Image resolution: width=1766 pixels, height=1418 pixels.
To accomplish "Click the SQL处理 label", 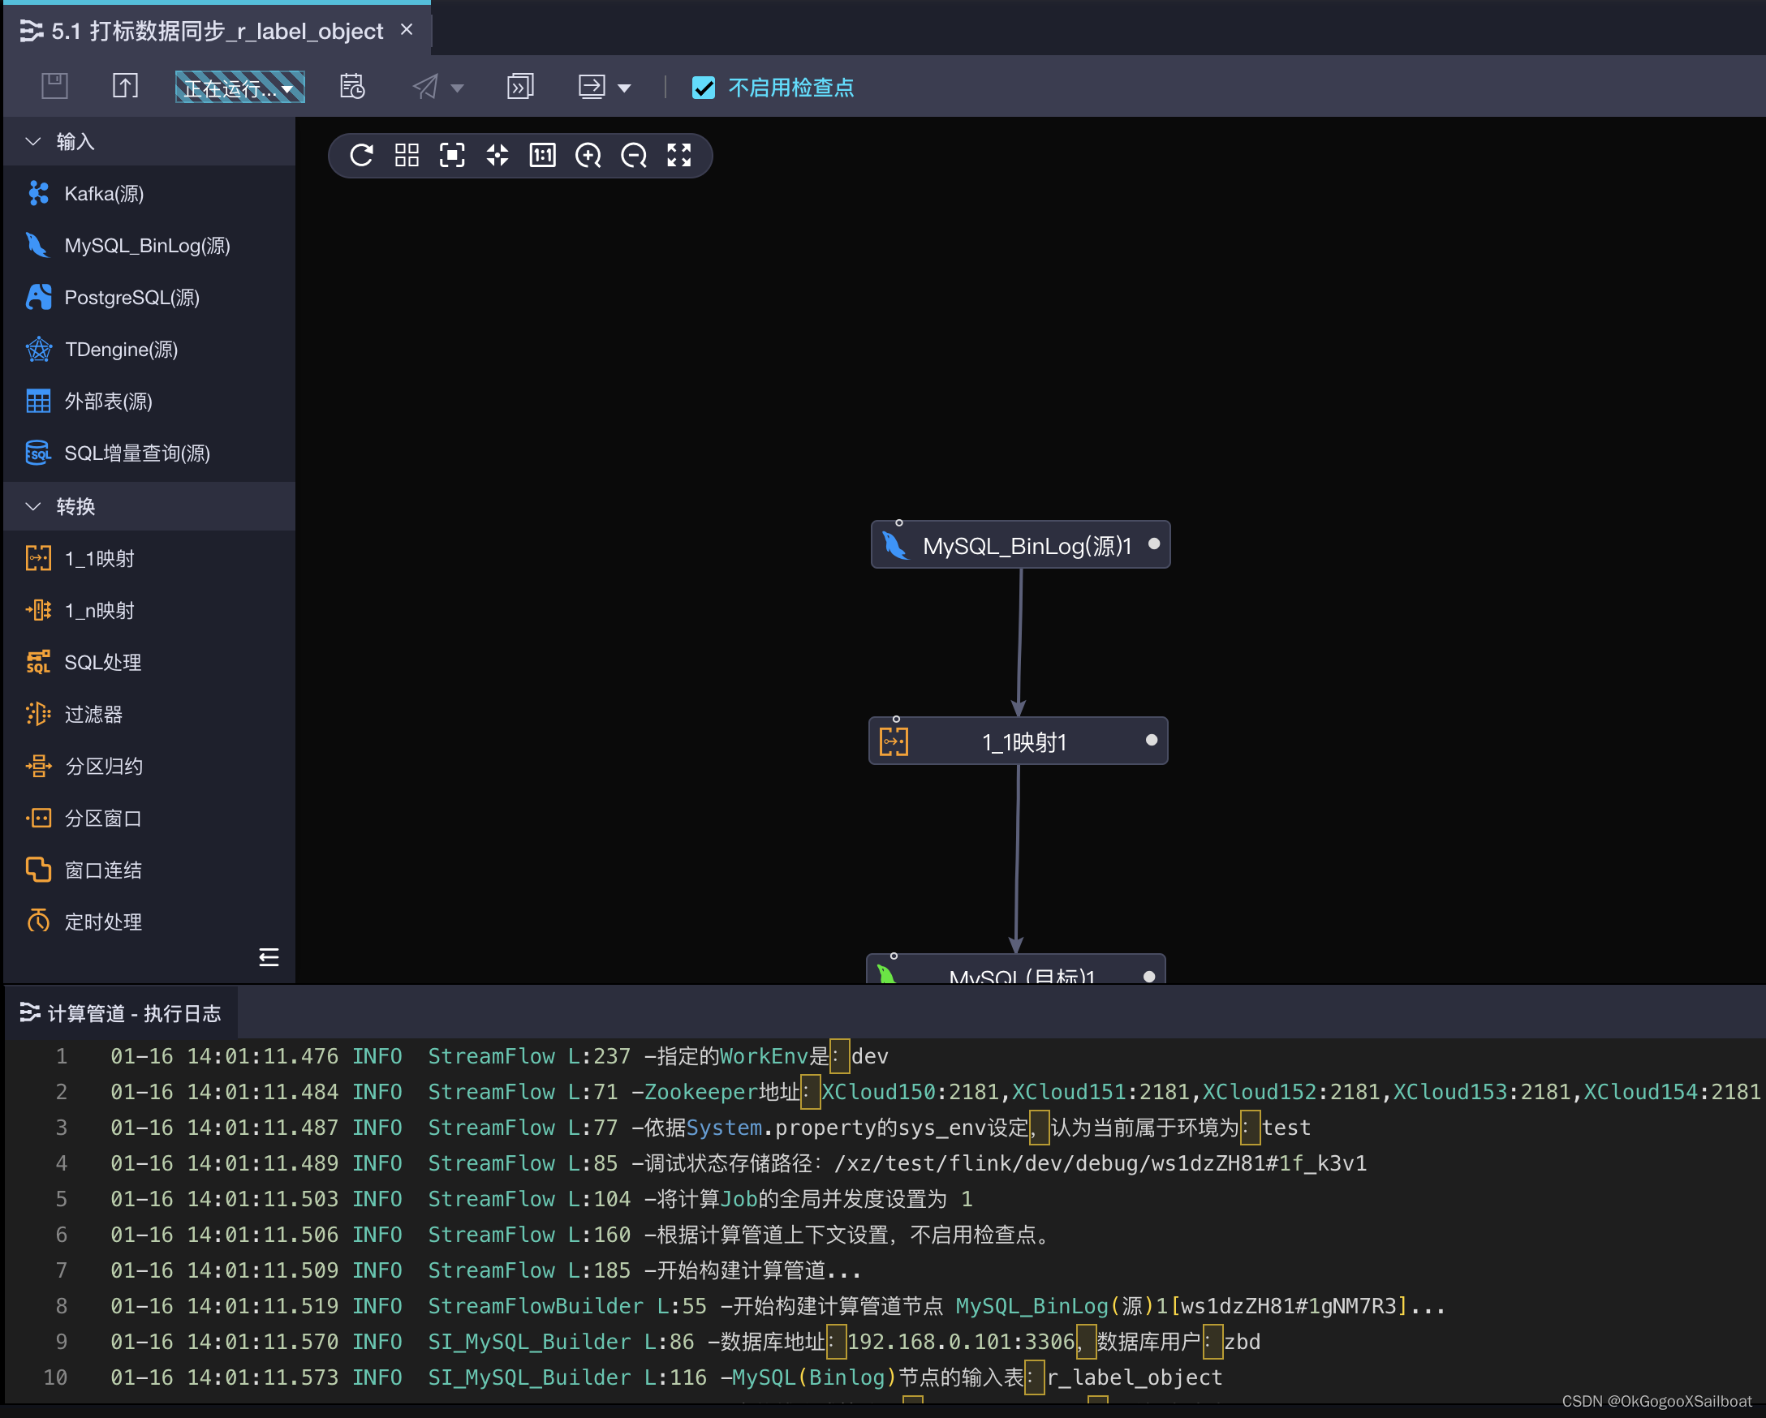I will point(103,662).
